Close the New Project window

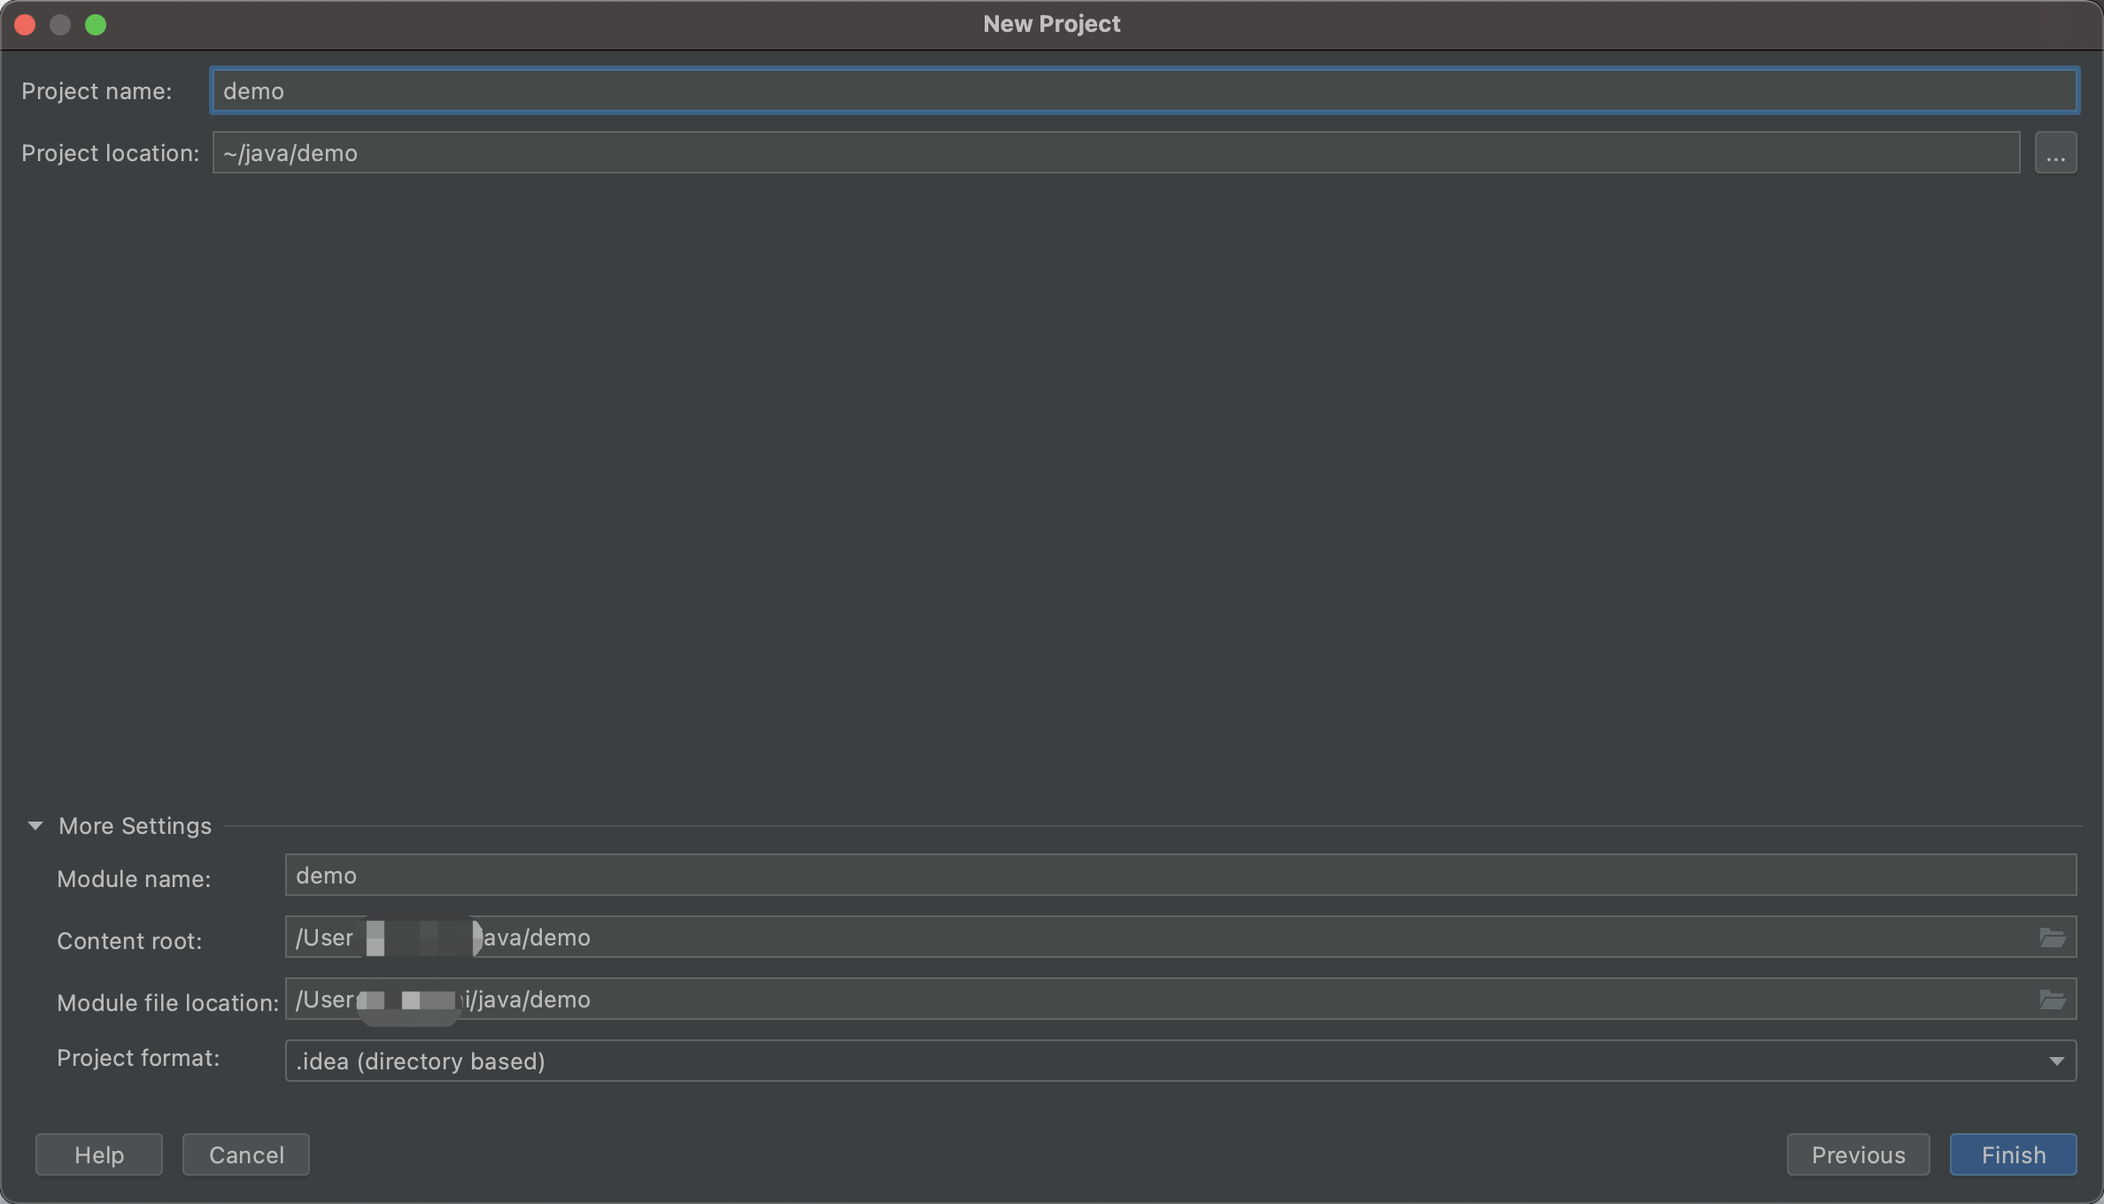(25, 25)
